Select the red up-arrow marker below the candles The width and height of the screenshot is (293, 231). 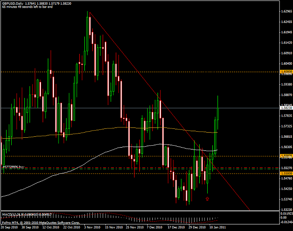(207, 199)
